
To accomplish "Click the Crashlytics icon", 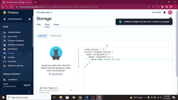I will [x=4, y=80].
